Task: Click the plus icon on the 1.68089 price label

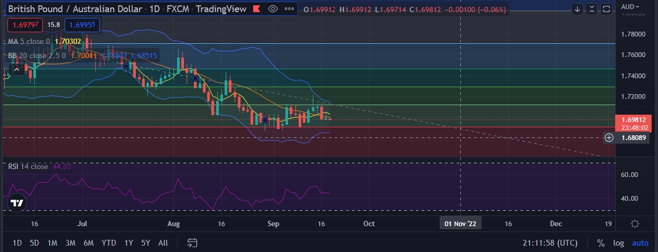Action: 609,137
